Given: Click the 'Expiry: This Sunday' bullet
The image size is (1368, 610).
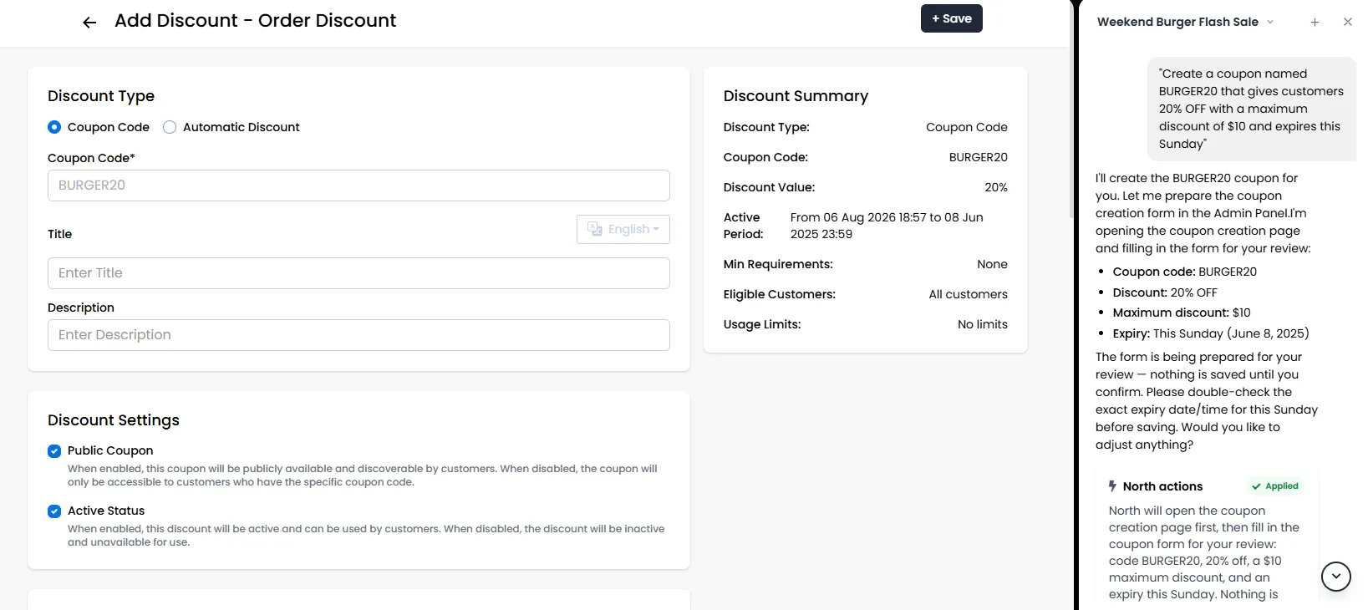Looking at the screenshot, I should [1211, 333].
